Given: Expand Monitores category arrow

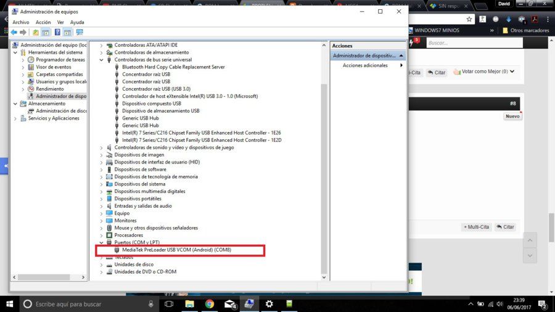Looking at the screenshot, I should pyautogui.click(x=101, y=221).
